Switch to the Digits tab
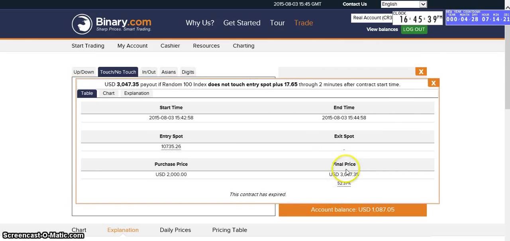Screen dimensions: 510x241 pos(188,72)
